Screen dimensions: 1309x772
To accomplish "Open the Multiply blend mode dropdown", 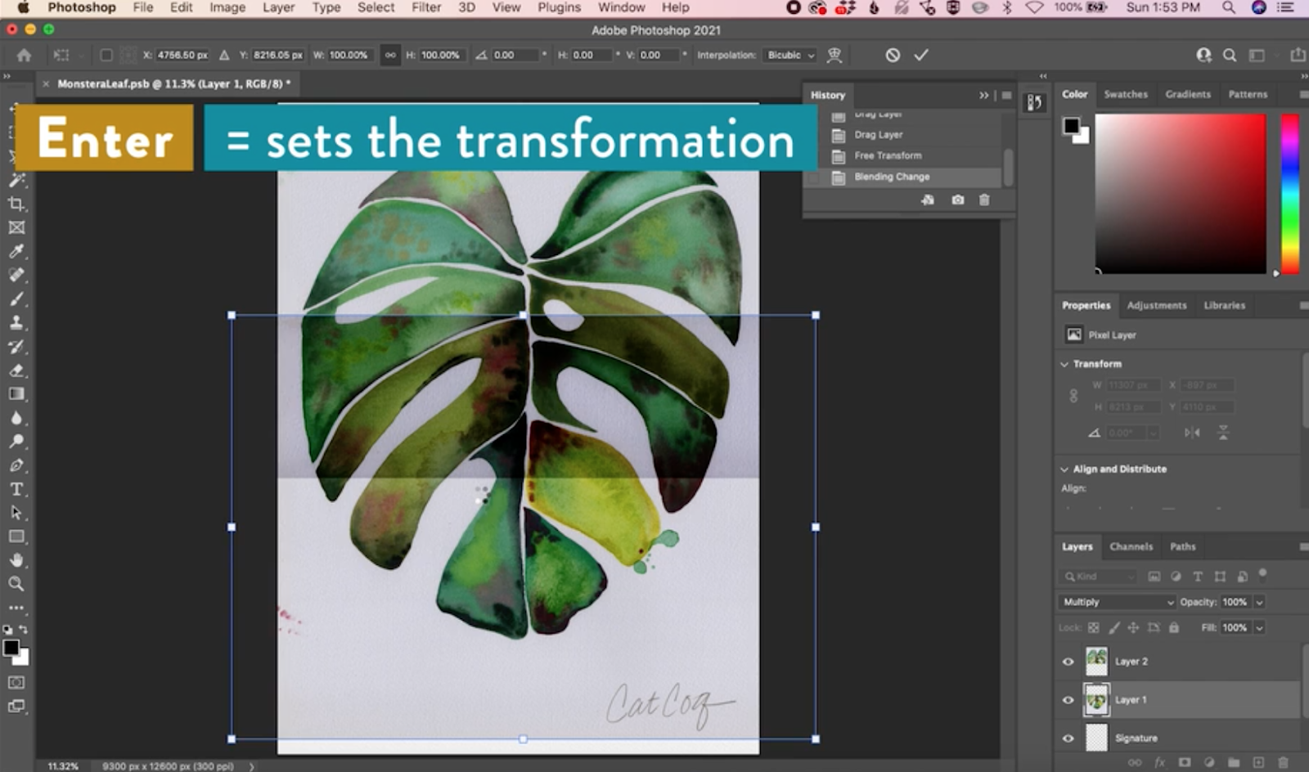I will point(1117,602).
